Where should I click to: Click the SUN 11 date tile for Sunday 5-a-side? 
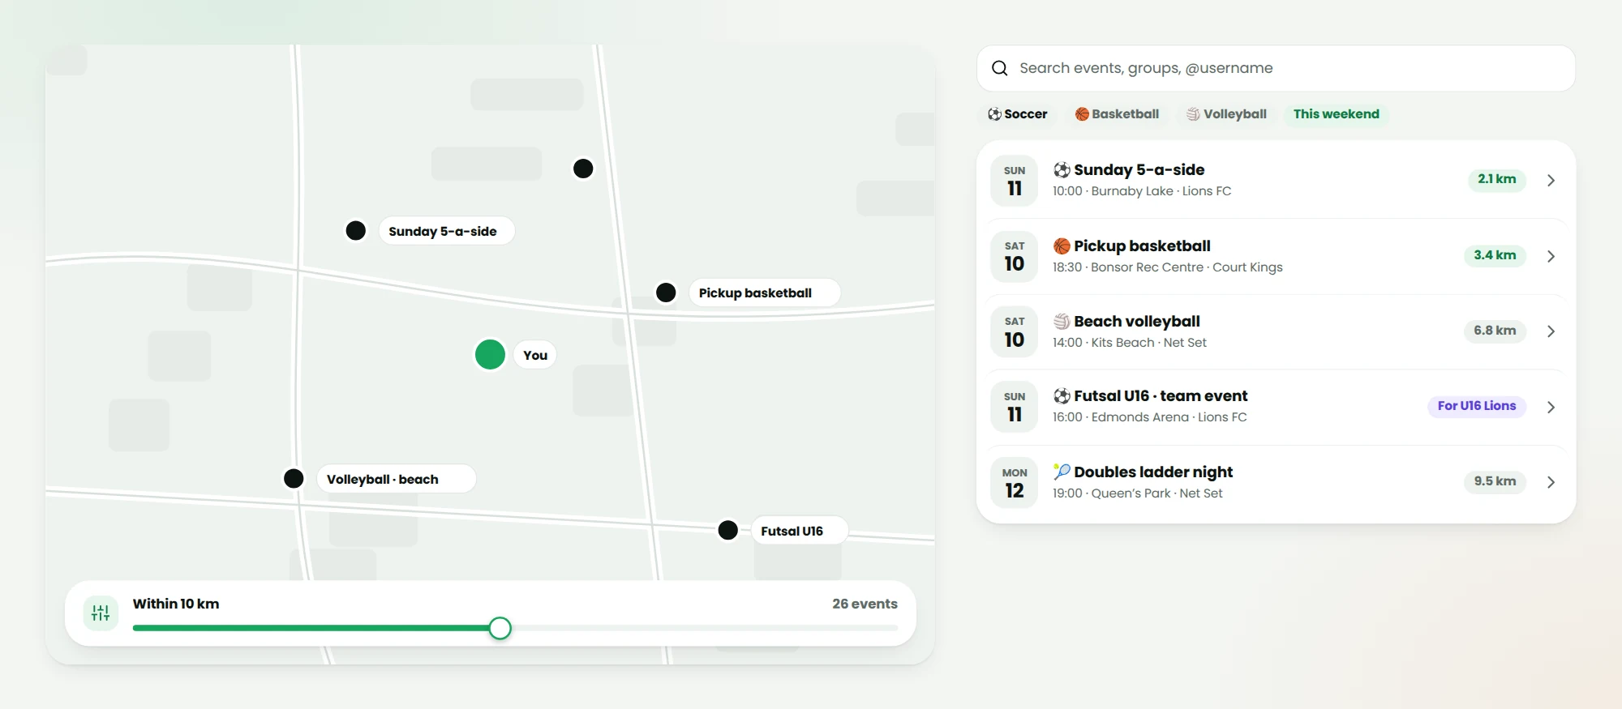1015,181
